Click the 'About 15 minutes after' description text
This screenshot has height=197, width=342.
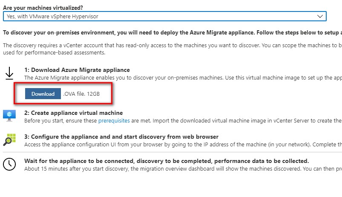(x=183, y=168)
